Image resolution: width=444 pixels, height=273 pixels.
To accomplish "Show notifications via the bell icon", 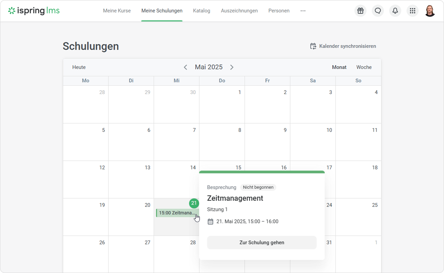I will tap(395, 11).
